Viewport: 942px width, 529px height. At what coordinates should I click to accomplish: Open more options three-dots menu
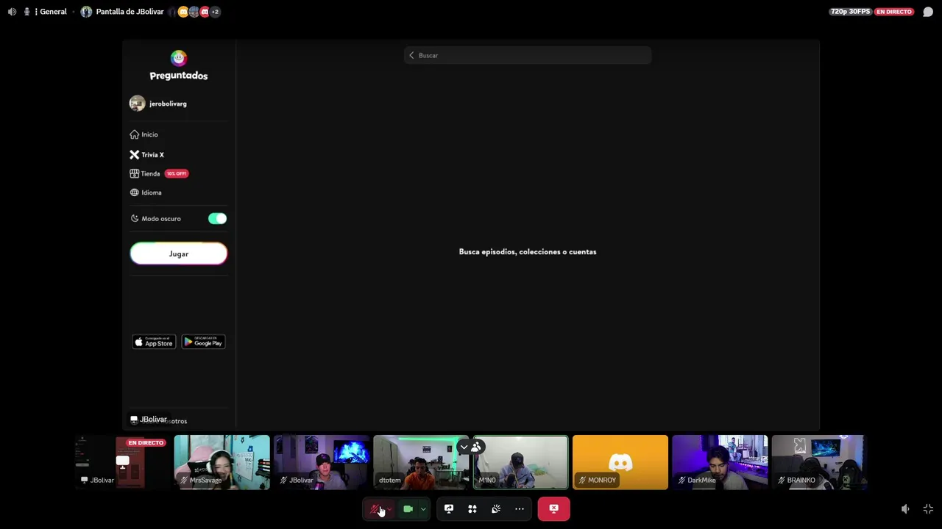pos(520,508)
